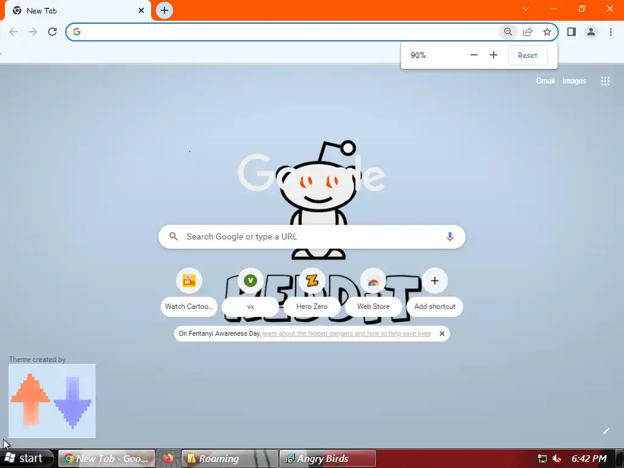Screen dimensions: 624x468
Task: Start voice search with the microphone icon
Action: tap(450, 237)
